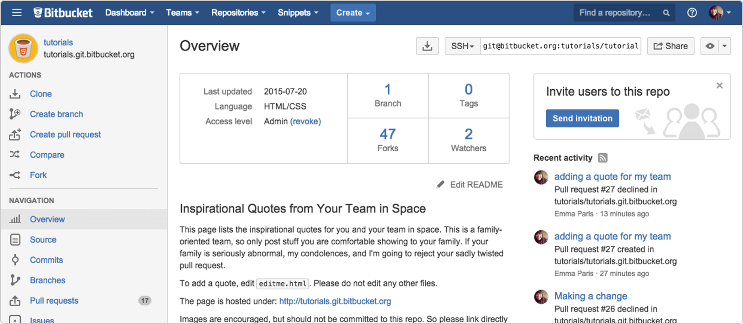Toggle the eye watch repository button

point(710,46)
